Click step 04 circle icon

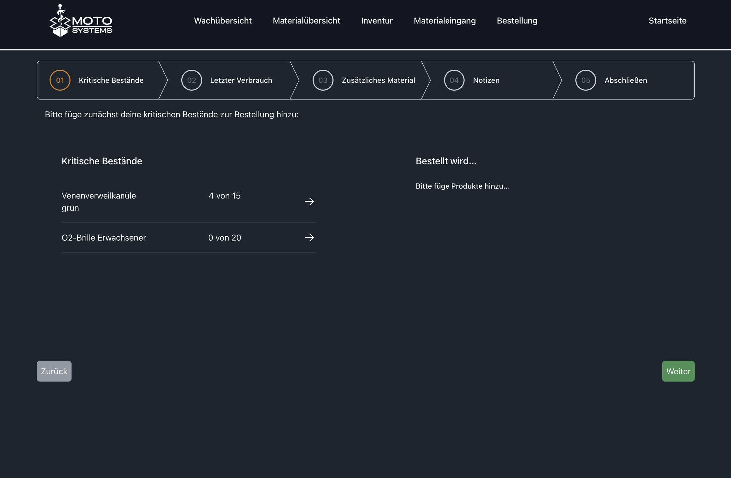click(454, 80)
